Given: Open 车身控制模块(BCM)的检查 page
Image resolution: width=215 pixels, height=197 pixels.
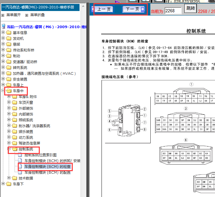Looking at the screenshot, I should (x=48, y=167).
